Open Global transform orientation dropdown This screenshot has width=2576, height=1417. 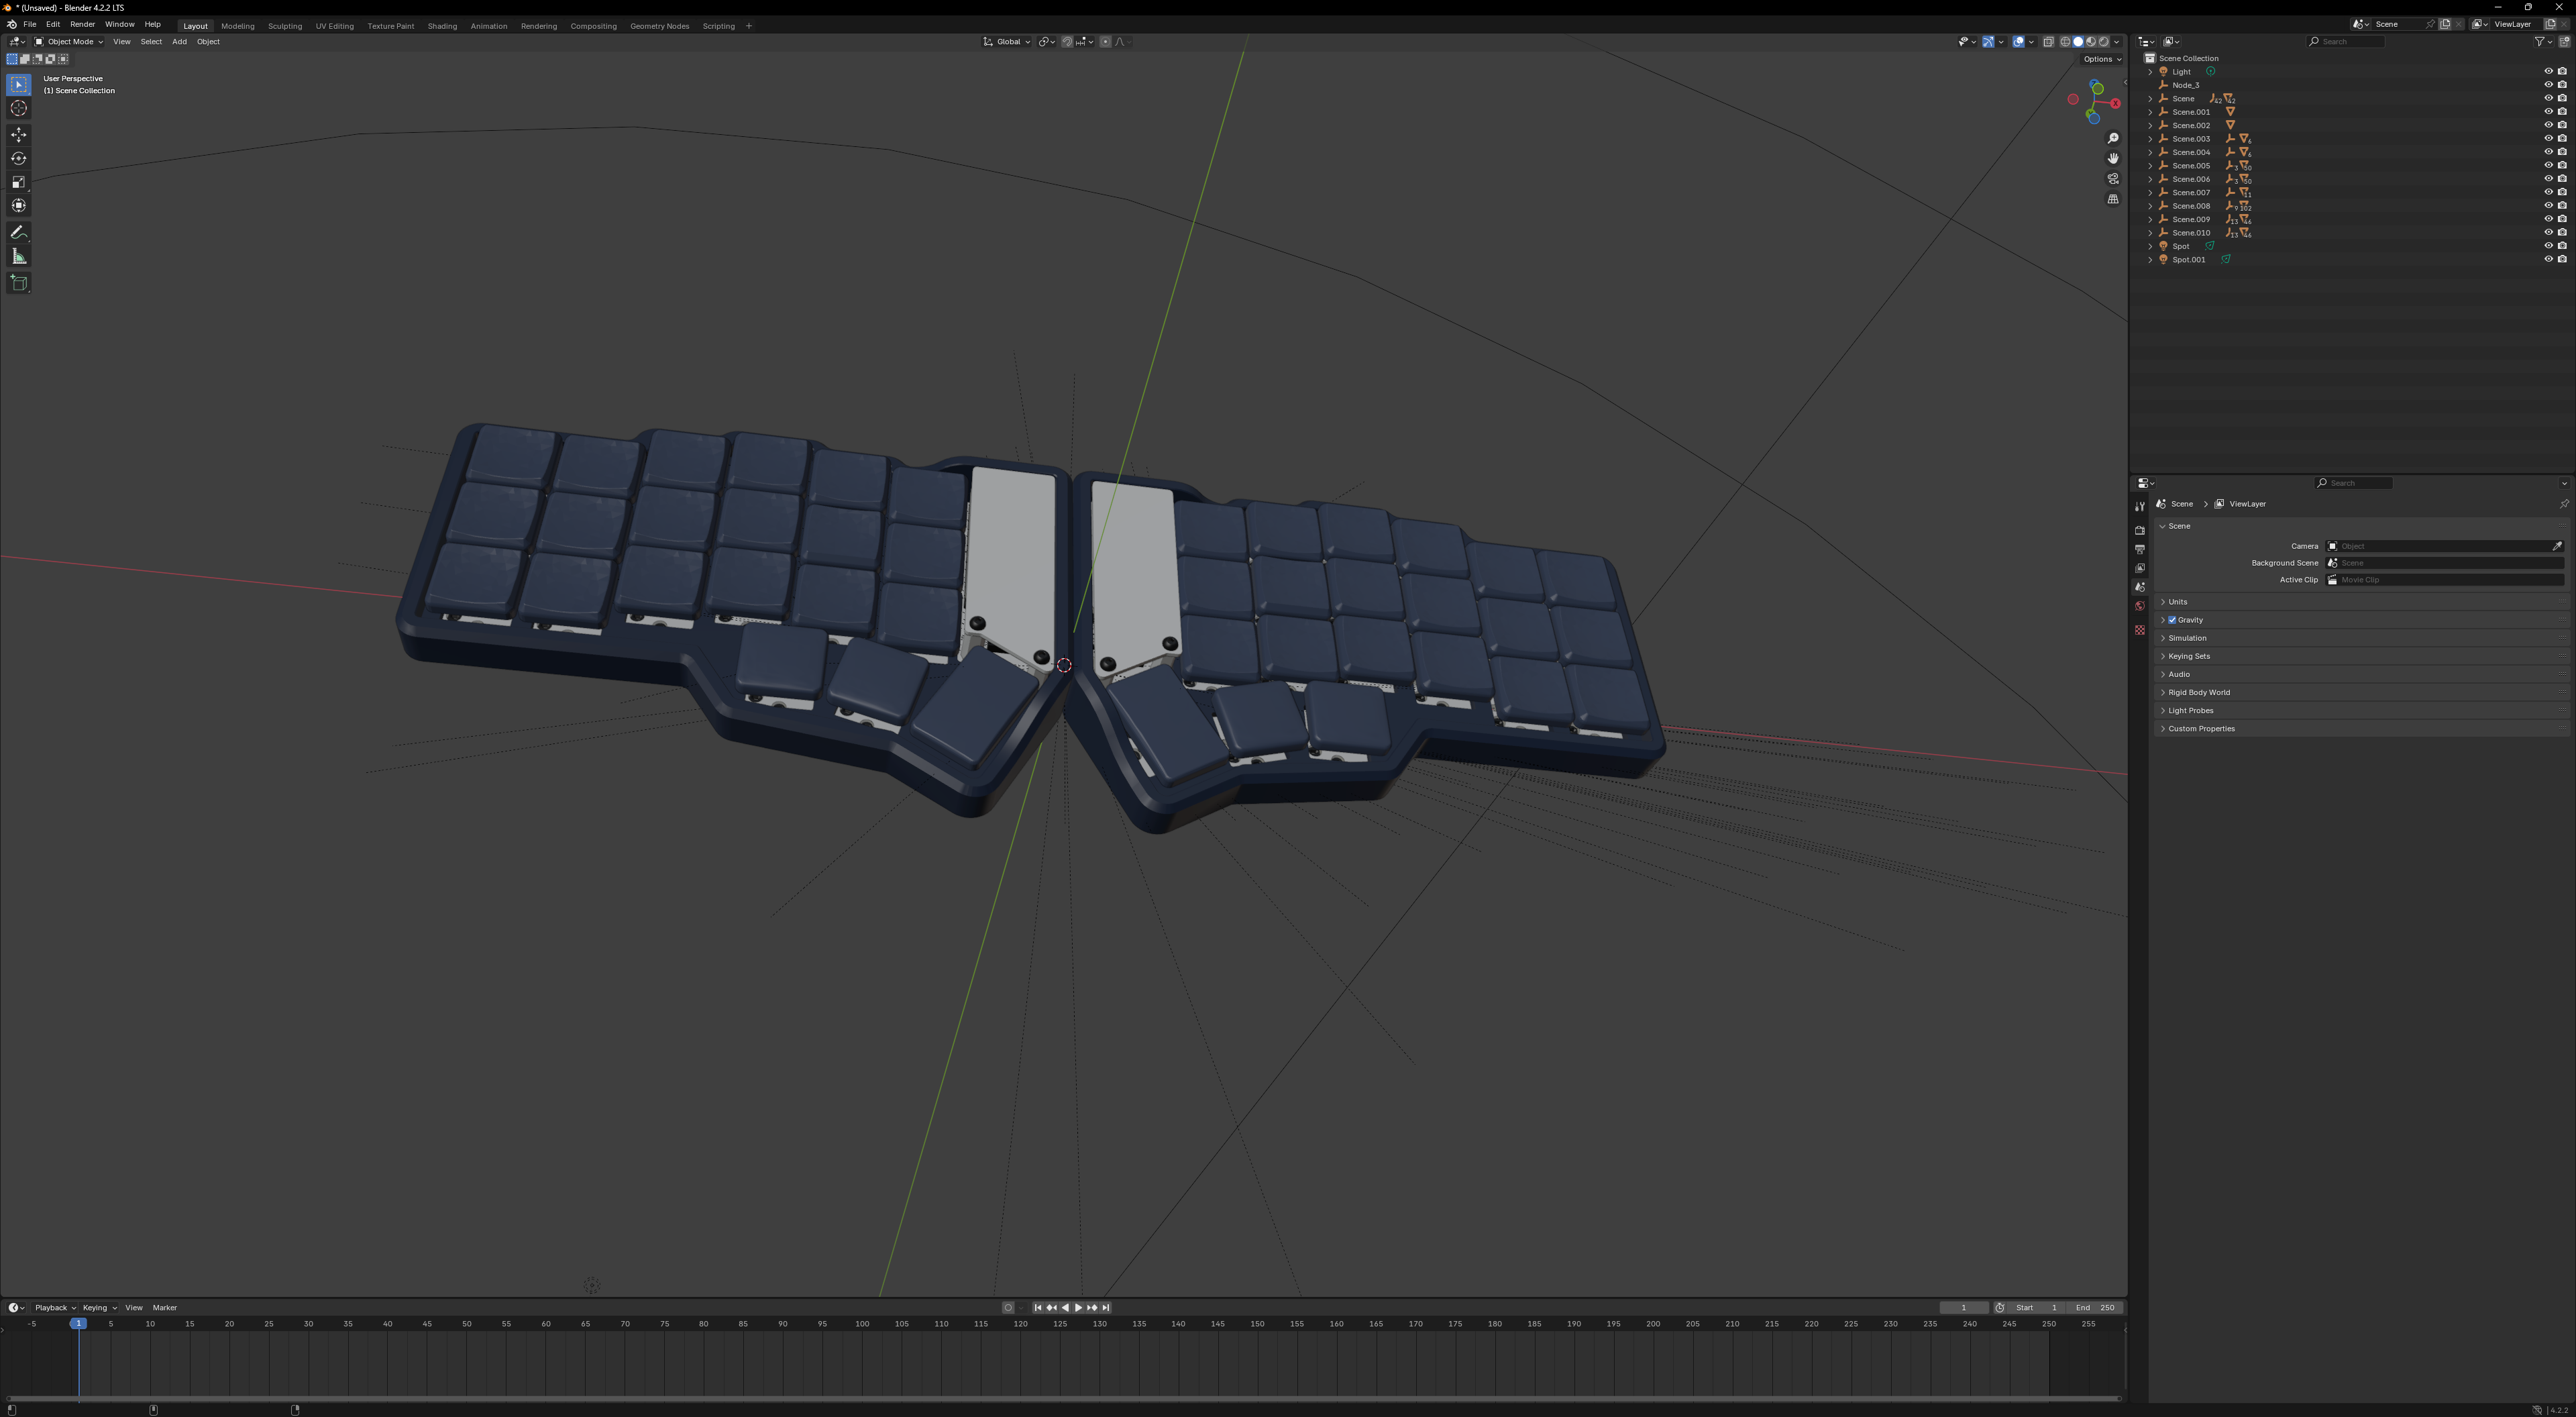point(1006,42)
